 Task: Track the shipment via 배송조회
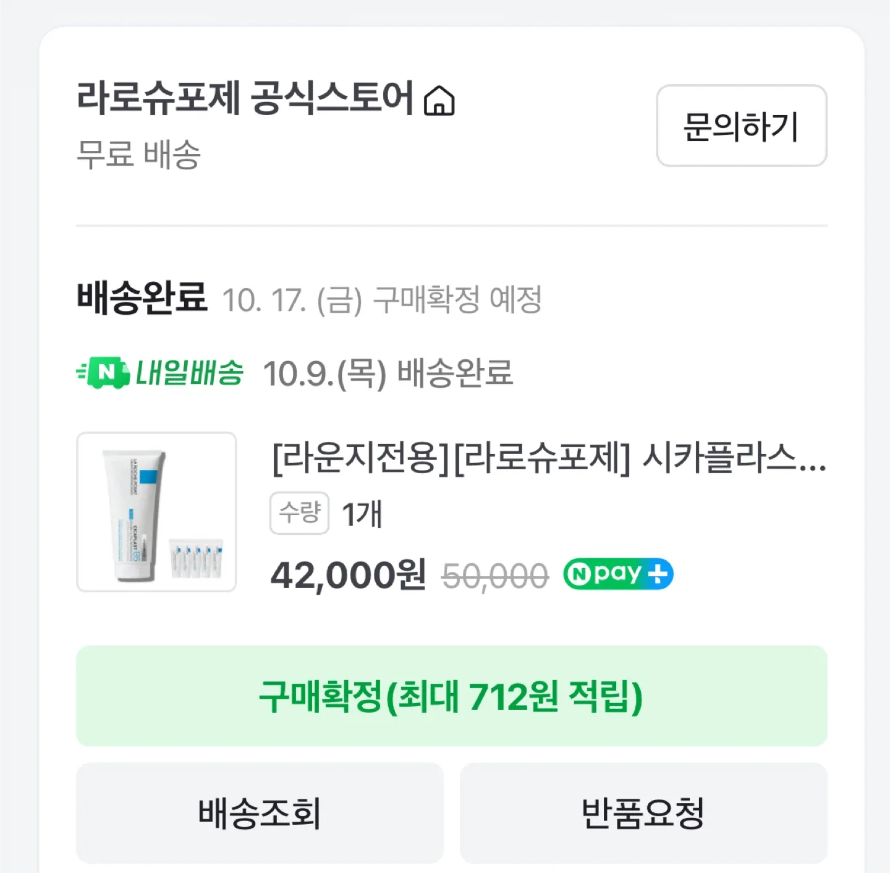click(x=260, y=813)
